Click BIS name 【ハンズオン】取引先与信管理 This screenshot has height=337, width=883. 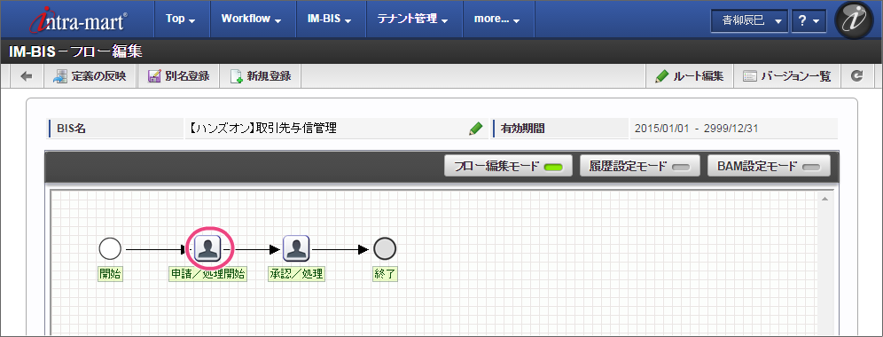[x=262, y=129]
